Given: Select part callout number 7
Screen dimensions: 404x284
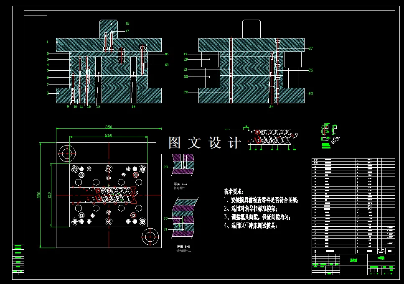Looking at the screenshot, I should pyautogui.click(x=47, y=84).
